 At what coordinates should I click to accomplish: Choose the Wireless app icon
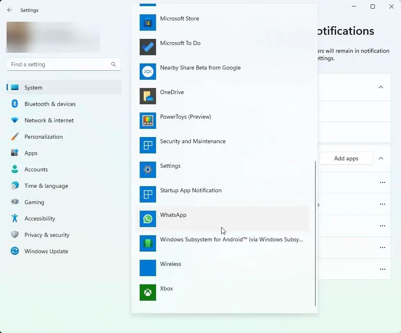[148, 268]
